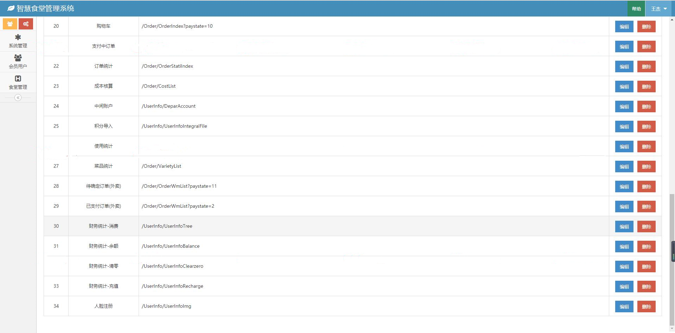The image size is (675, 333).
Task: Delete the 财务统计-消费 row
Action: pos(646,227)
